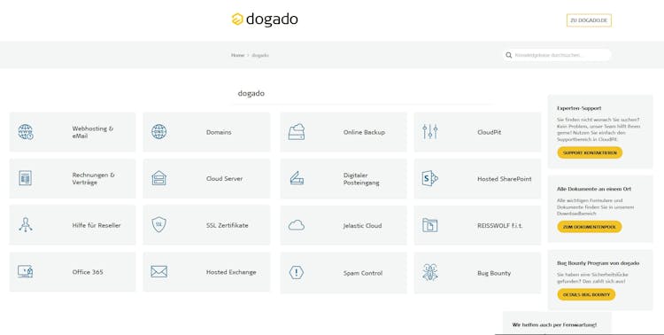Screen dimensions: 664x335
Task: Click the Rechnungen & Verträge document icon
Action: (26, 178)
